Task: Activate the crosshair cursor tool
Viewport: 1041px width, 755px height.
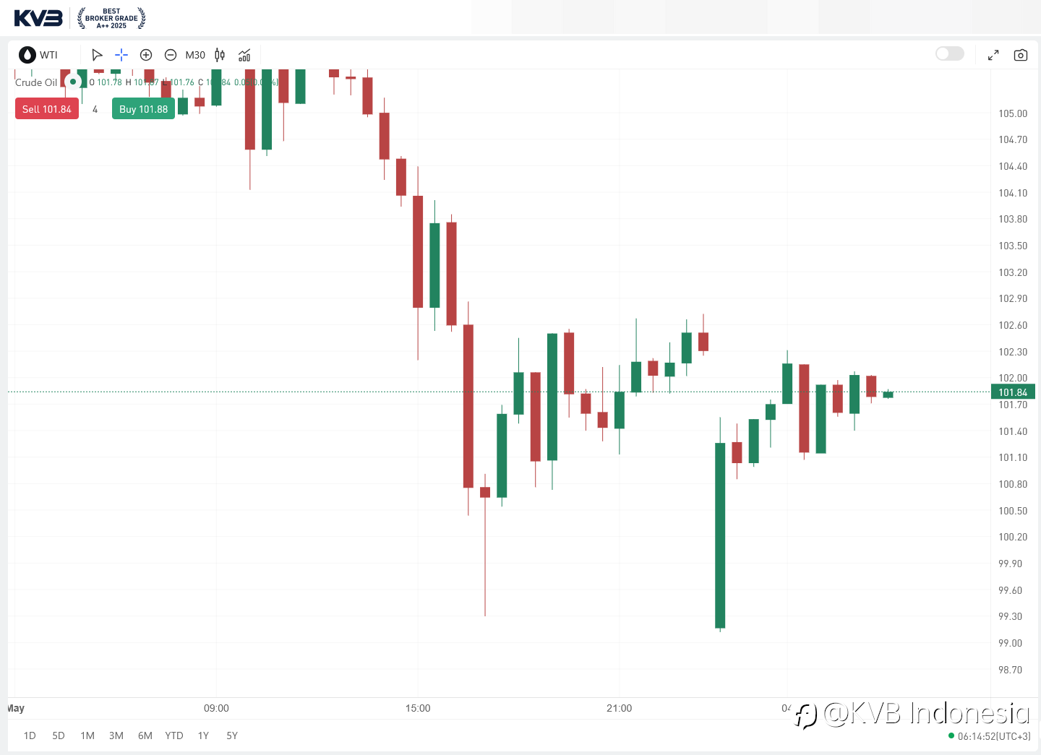Action: 121,55
